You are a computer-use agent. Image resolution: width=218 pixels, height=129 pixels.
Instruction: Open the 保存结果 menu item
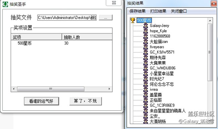[x=138, y=11]
